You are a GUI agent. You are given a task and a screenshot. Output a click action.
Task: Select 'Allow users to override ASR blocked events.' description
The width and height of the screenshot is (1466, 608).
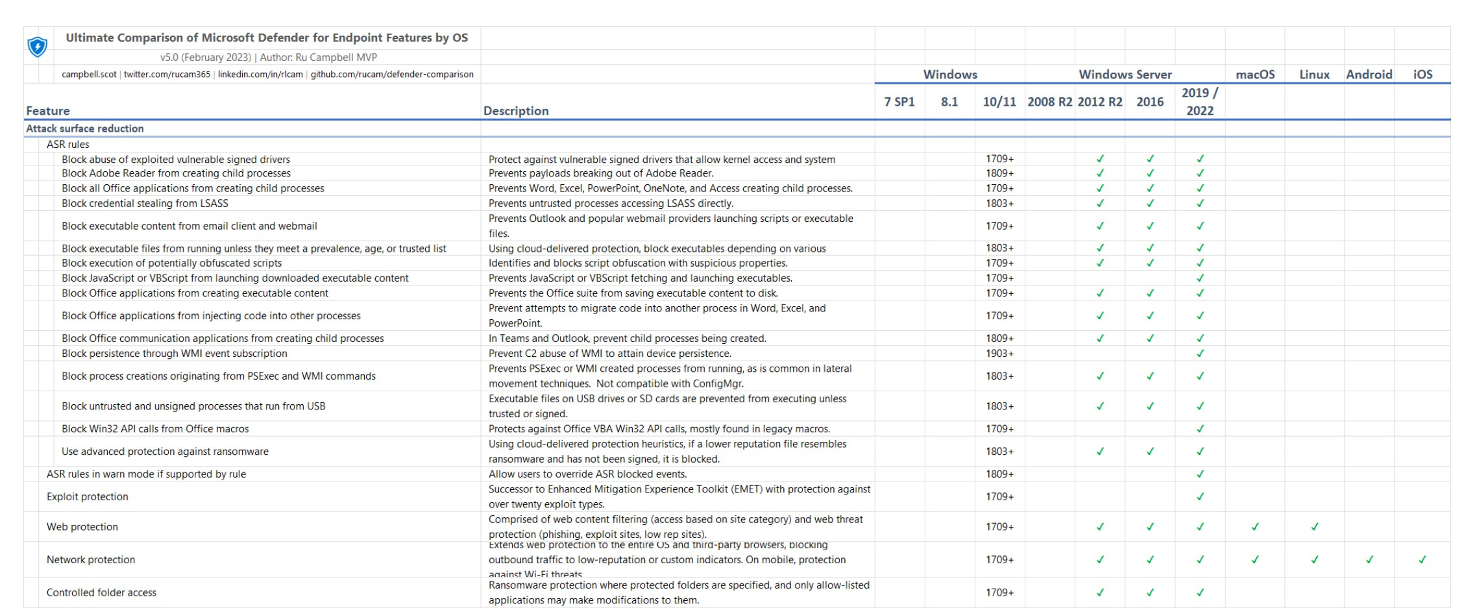click(587, 474)
